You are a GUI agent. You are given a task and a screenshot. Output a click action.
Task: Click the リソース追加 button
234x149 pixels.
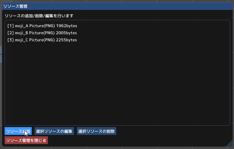click(x=18, y=131)
